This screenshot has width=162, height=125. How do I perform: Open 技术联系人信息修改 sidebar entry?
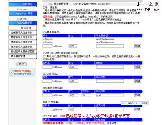tap(23, 42)
